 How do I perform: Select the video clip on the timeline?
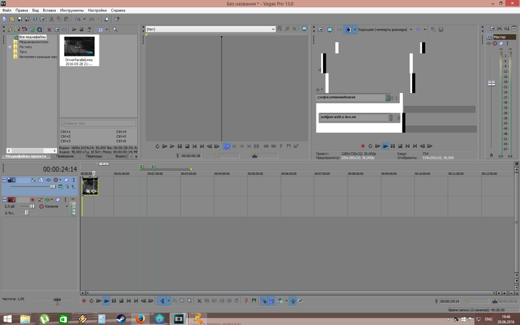click(90, 186)
